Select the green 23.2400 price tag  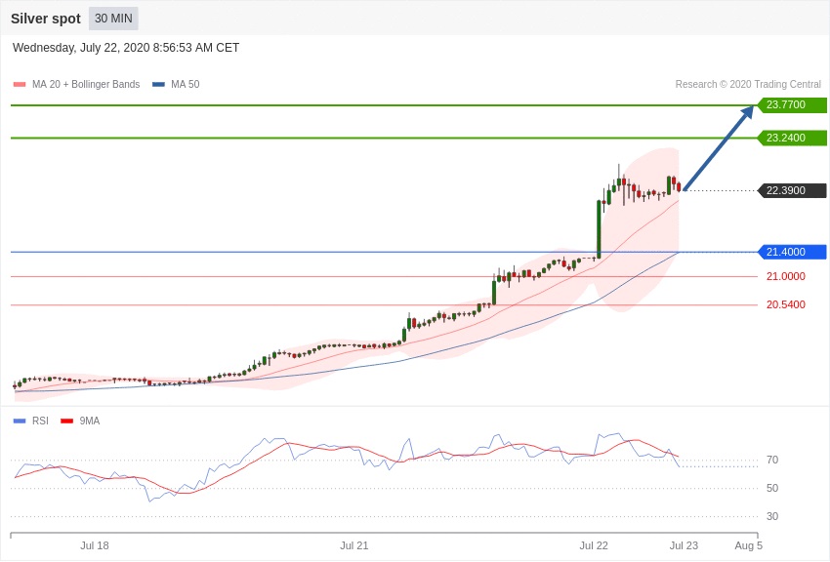click(x=791, y=139)
